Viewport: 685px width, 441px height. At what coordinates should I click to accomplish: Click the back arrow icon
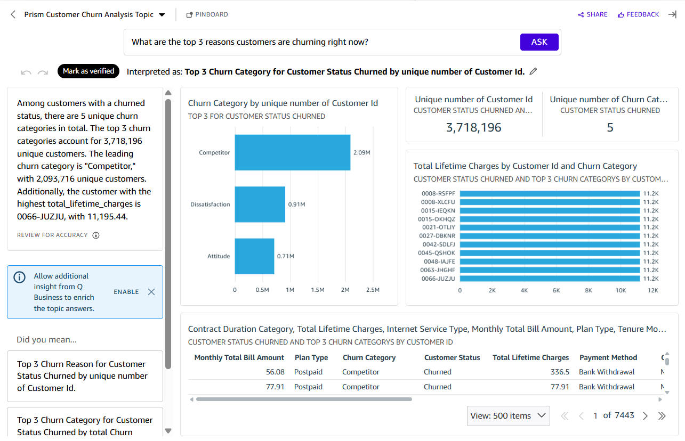(13, 15)
